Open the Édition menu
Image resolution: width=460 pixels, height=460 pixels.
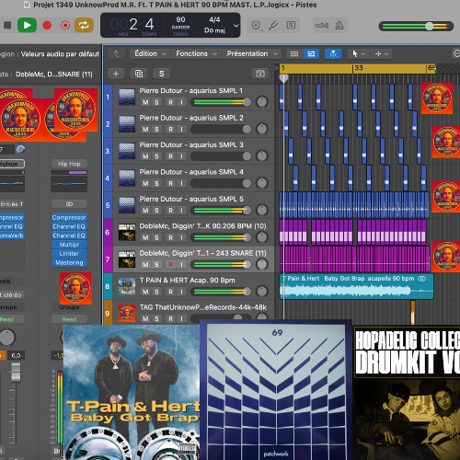click(150, 53)
